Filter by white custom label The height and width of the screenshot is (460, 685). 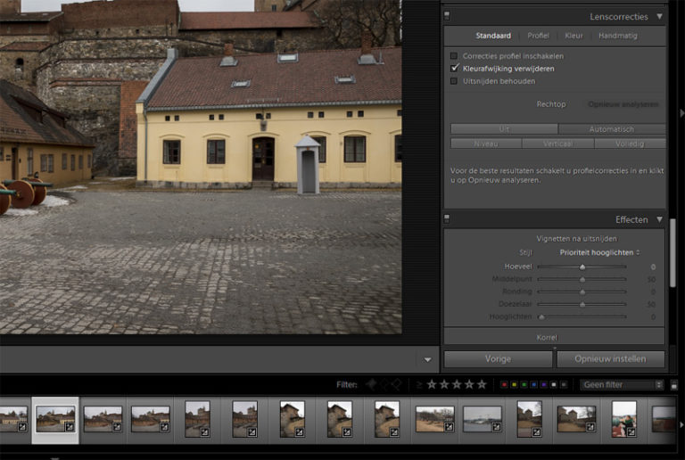tap(554, 384)
